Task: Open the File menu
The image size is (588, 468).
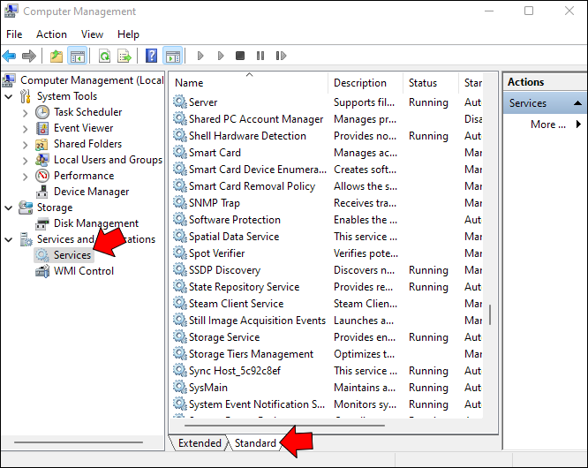Action: point(14,34)
